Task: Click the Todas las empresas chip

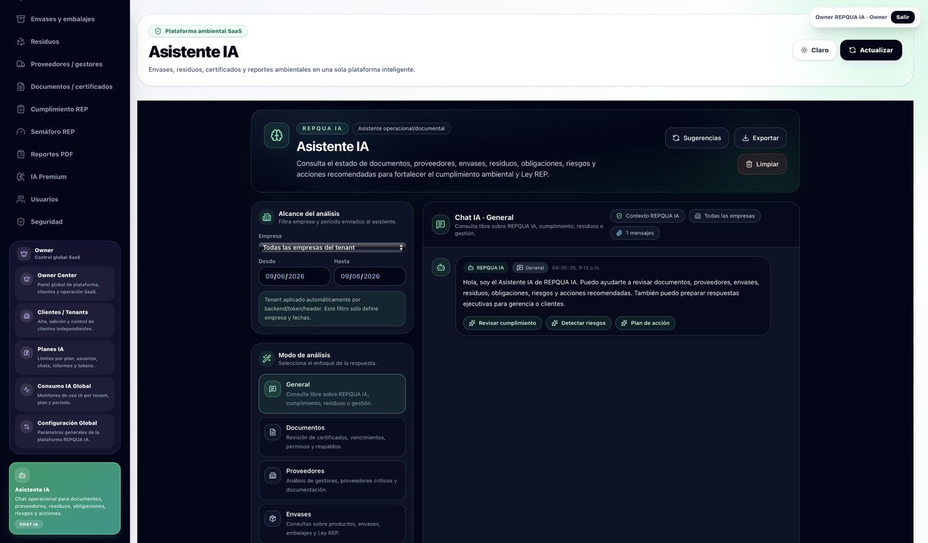Action: click(x=724, y=216)
